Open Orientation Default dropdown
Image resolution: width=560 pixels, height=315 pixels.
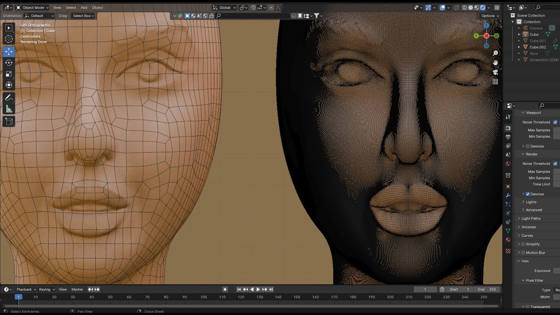pyautogui.click(x=39, y=16)
